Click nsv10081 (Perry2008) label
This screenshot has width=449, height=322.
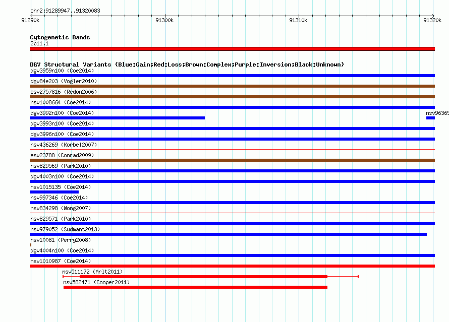coord(61,240)
